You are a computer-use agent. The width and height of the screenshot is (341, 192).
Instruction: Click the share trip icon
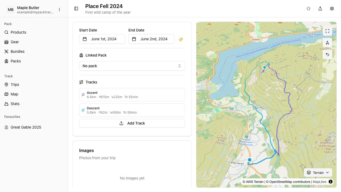click(x=320, y=9)
